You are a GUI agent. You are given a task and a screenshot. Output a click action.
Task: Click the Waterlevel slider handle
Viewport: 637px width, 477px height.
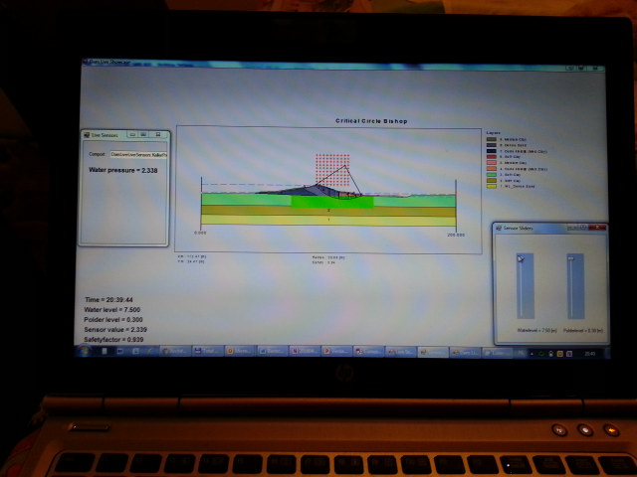[522, 260]
